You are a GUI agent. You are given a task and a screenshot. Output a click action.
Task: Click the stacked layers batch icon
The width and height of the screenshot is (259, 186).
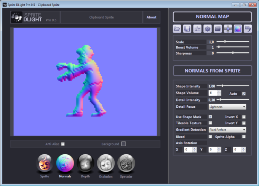coord(217,29)
